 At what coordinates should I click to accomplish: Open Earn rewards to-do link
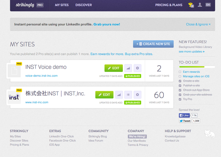191,72
